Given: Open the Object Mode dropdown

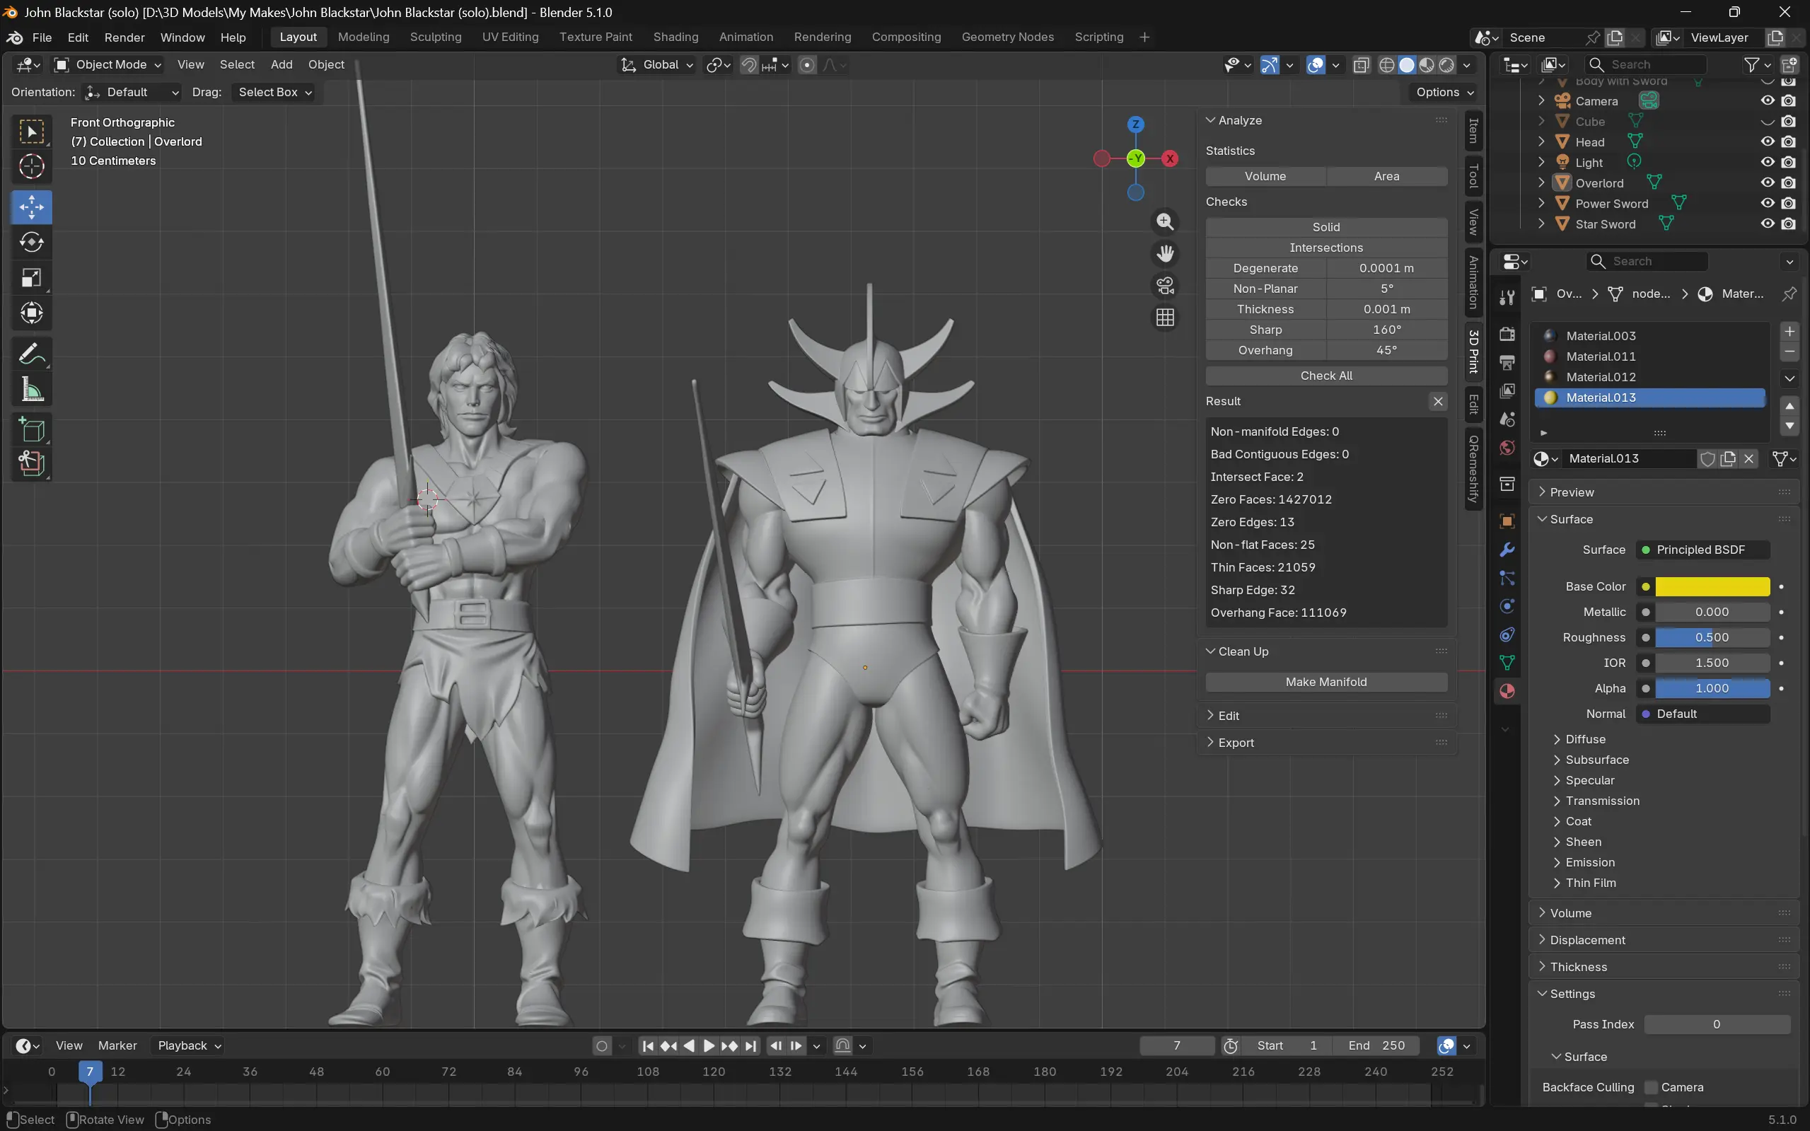Looking at the screenshot, I should [x=108, y=65].
